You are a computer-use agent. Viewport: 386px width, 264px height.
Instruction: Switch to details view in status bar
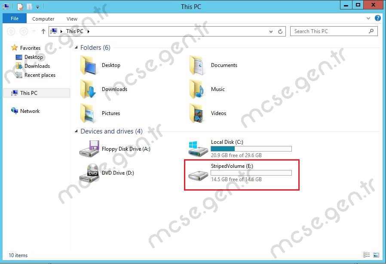[x=366, y=255]
